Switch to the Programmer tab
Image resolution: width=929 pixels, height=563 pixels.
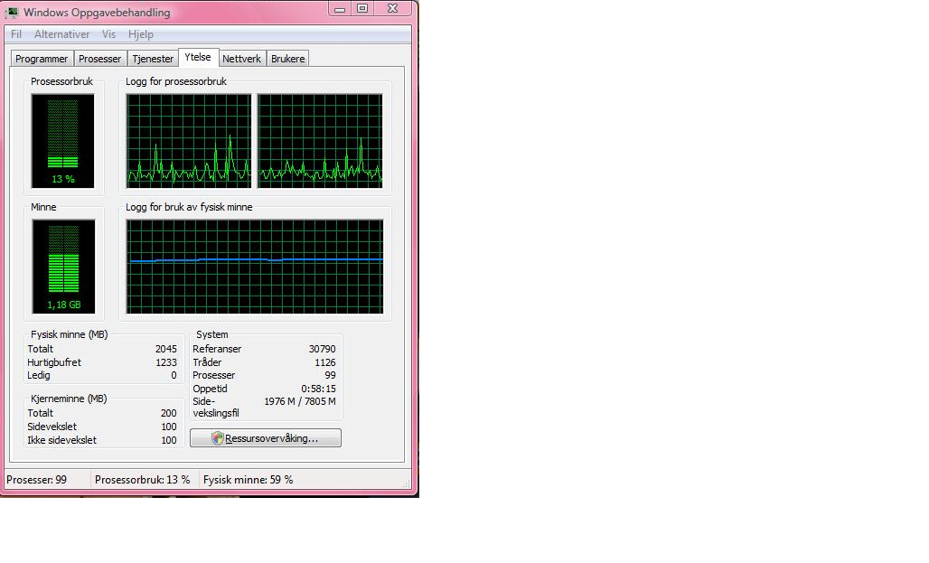tap(42, 59)
